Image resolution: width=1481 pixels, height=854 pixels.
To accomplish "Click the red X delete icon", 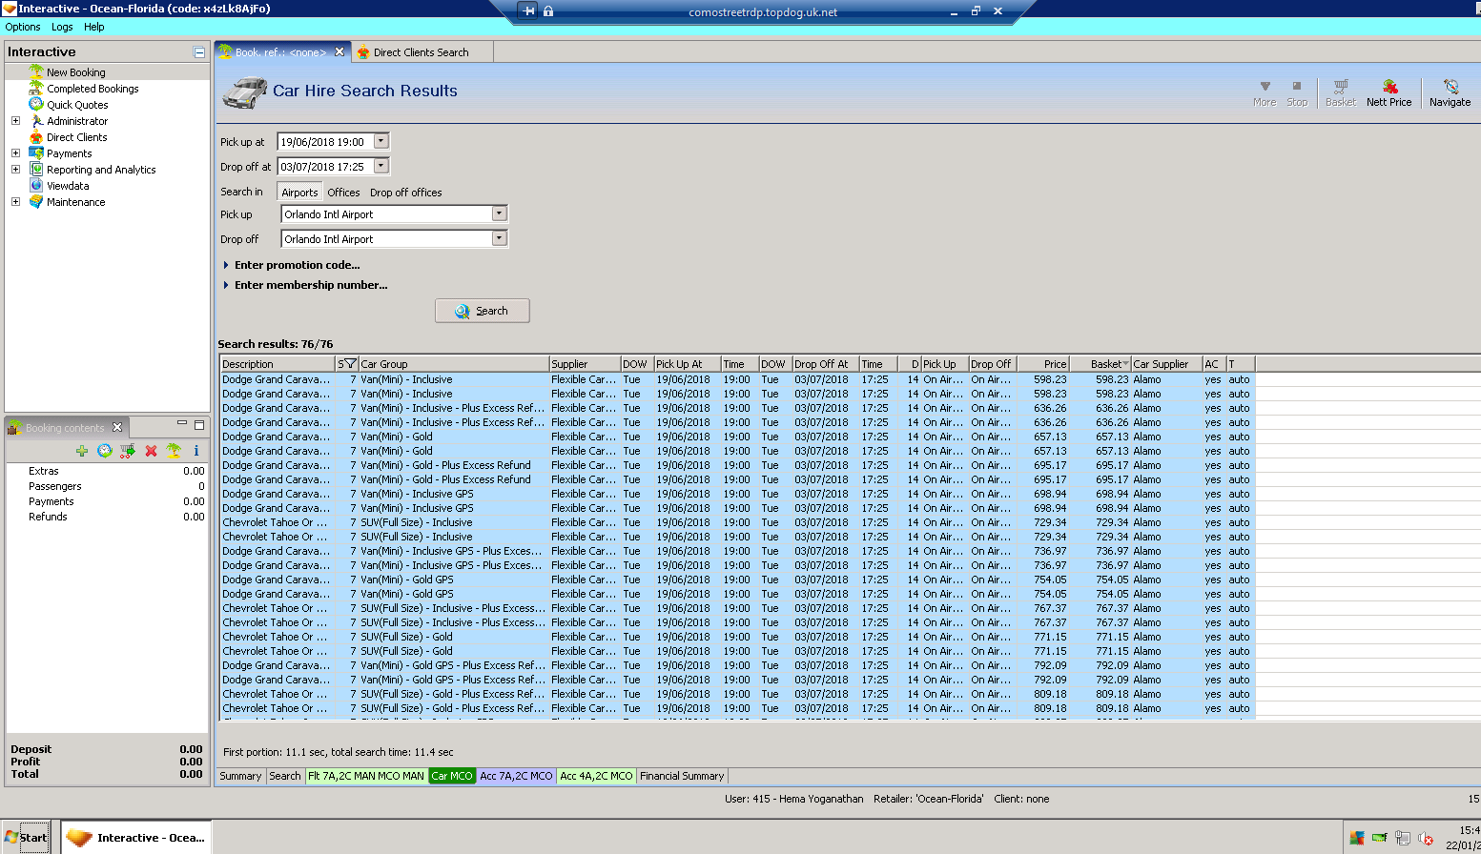I will point(151,451).
